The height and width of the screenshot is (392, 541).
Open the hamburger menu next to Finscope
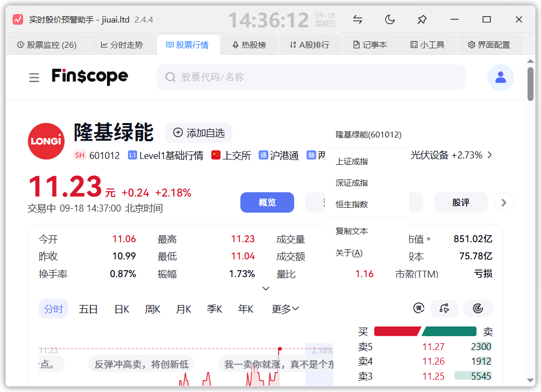(x=34, y=77)
